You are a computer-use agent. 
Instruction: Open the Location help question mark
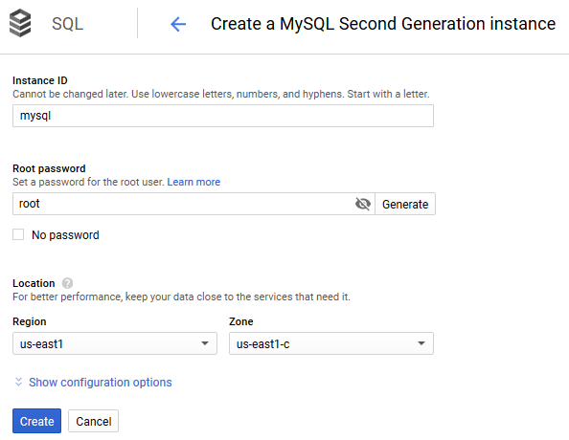[67, 283]
